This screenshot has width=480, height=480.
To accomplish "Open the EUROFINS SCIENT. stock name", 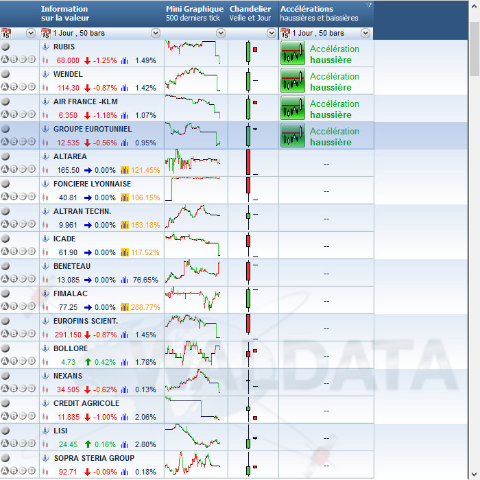I will pos(86,321).
